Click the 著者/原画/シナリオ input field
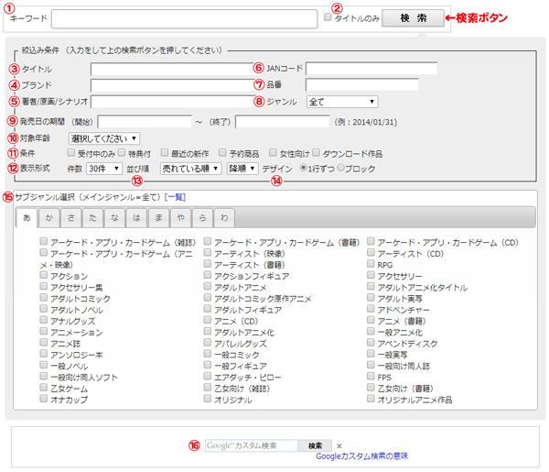Image resolution: width=549 pixels, height=472 pixels. [172, 102]
